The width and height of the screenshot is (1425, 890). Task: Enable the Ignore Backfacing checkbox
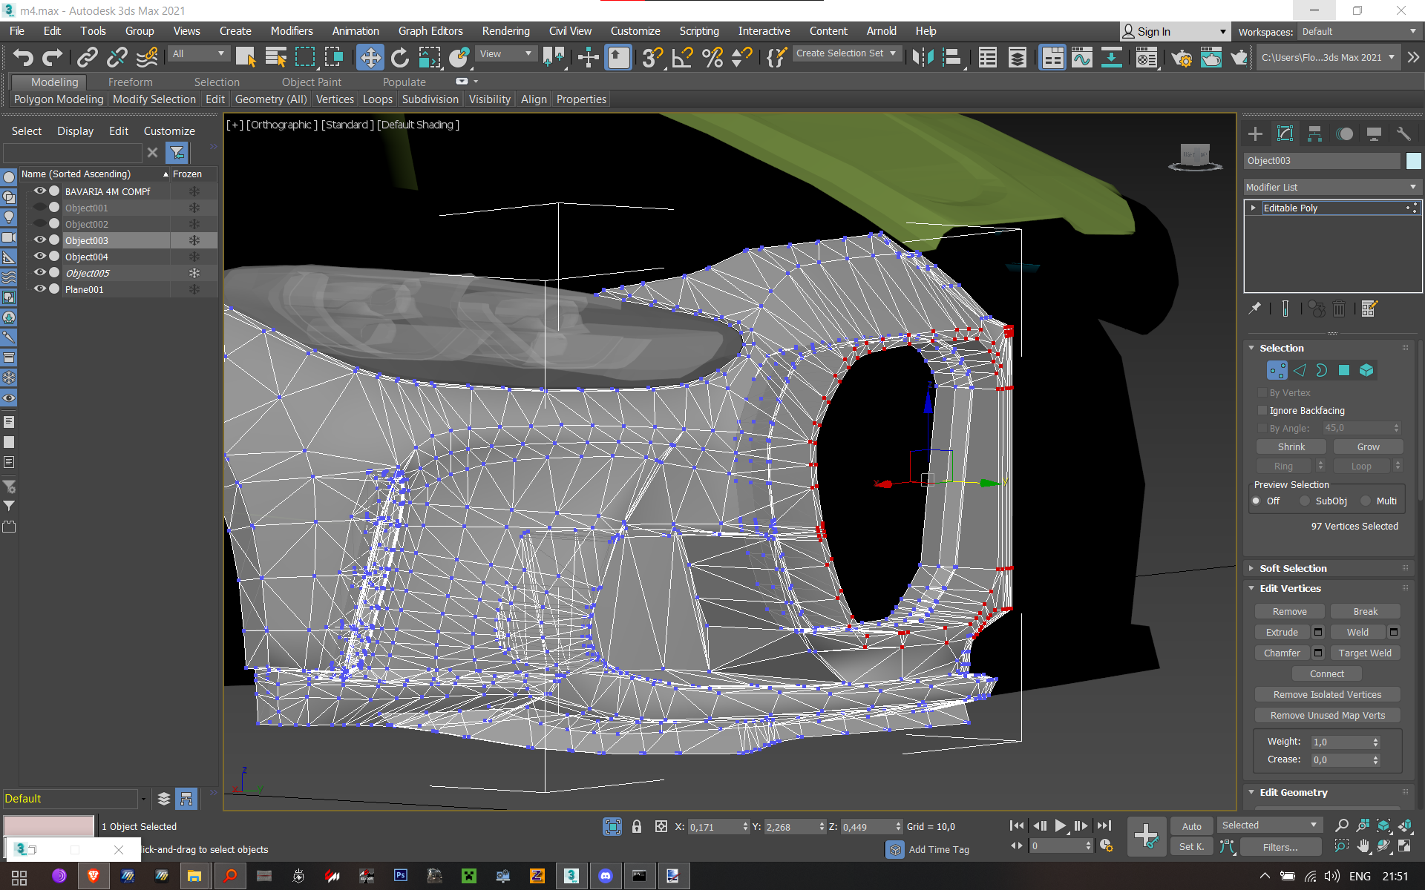(1262, 410)
